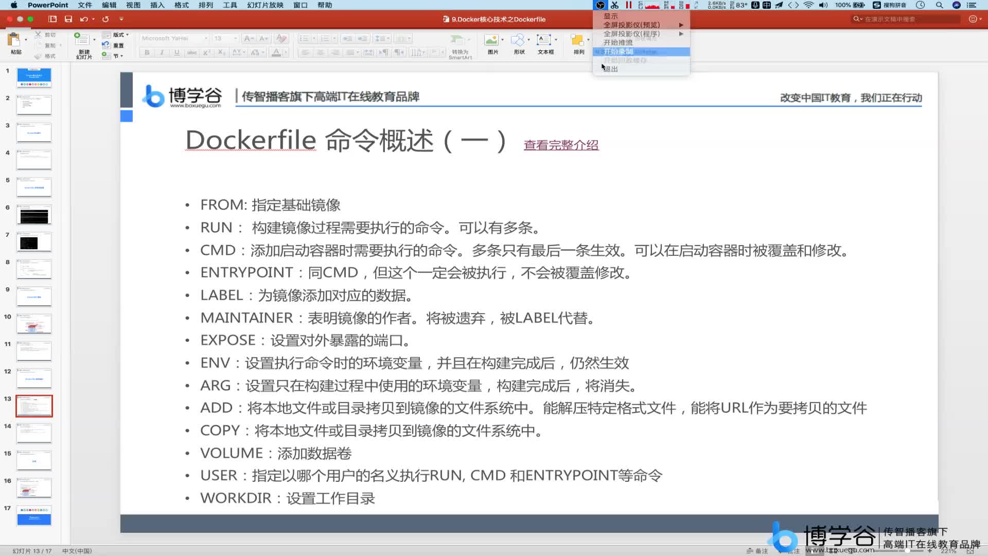This screenshot has height=556, width=988.
Task: Open the 视图 menu
Action: point(133,5)
